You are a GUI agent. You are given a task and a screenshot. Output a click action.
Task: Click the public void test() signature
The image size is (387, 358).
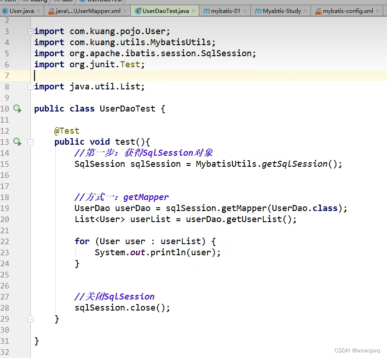[x=102, y=142]
